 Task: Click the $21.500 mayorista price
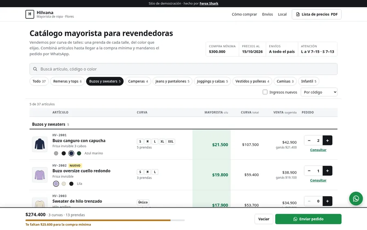point(220,145)
